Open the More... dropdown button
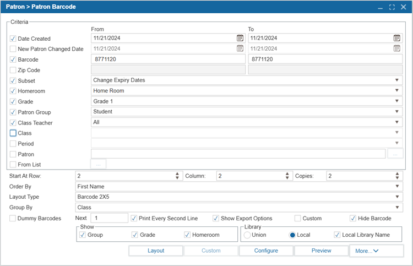Viewport: 413px width, 266px height. [x=377, y=251]
